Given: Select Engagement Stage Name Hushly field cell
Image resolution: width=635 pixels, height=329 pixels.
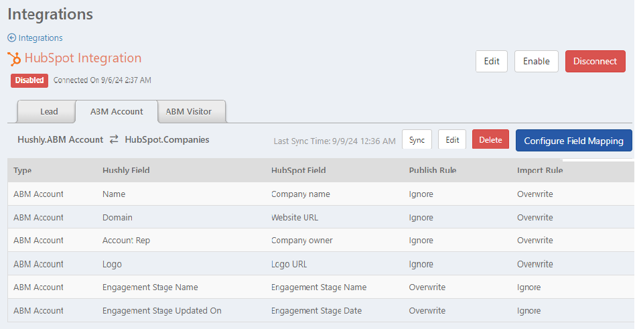Looking at the screenshot, I should [150, 287].
